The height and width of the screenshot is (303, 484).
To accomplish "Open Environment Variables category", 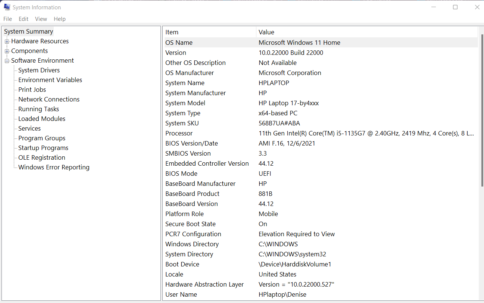I will click(50, 80).
